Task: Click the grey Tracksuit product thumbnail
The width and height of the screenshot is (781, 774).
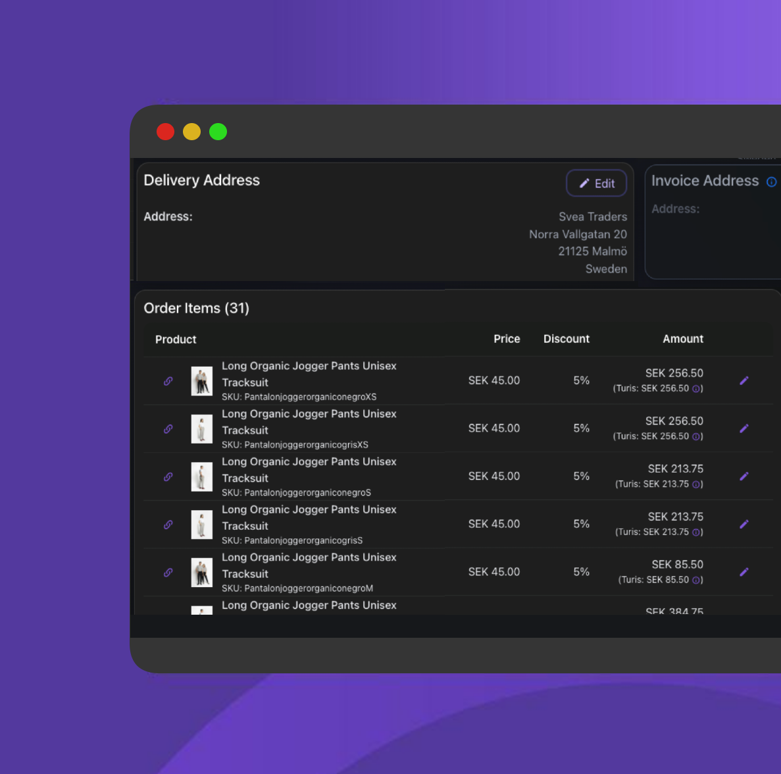Action: pyautogui.click(x=201, y=428)
